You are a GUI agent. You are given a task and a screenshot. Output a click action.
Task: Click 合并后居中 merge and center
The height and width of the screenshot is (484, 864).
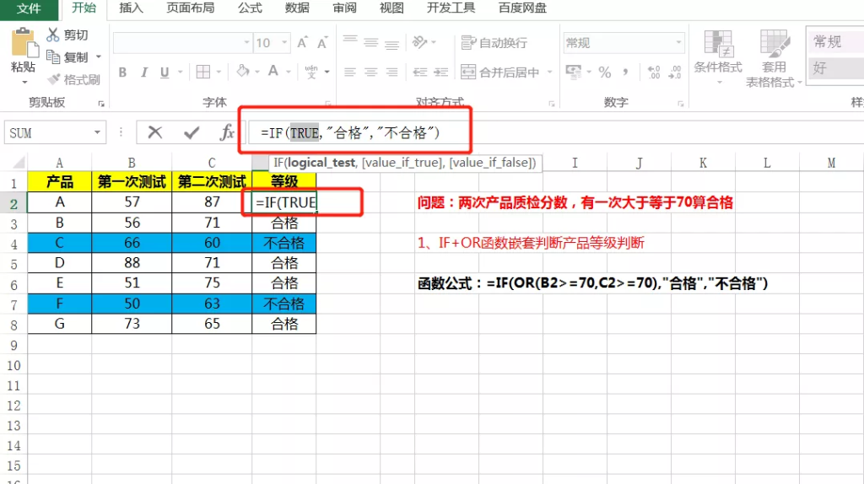click(499, 73)
